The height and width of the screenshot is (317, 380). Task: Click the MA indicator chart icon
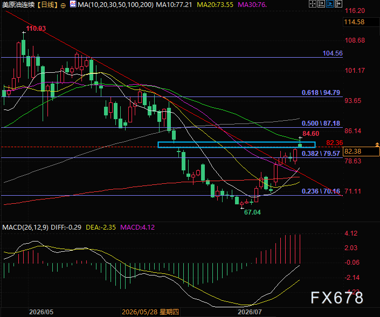[73, 4]
